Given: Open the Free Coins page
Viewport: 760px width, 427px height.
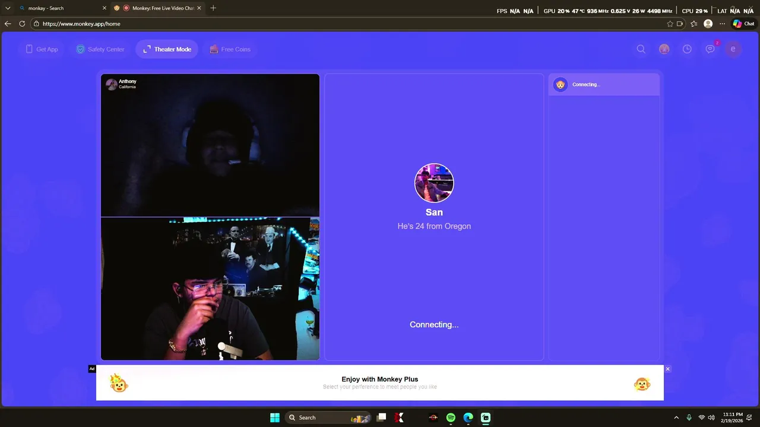Looking at the screenshot, I should 230,49.
